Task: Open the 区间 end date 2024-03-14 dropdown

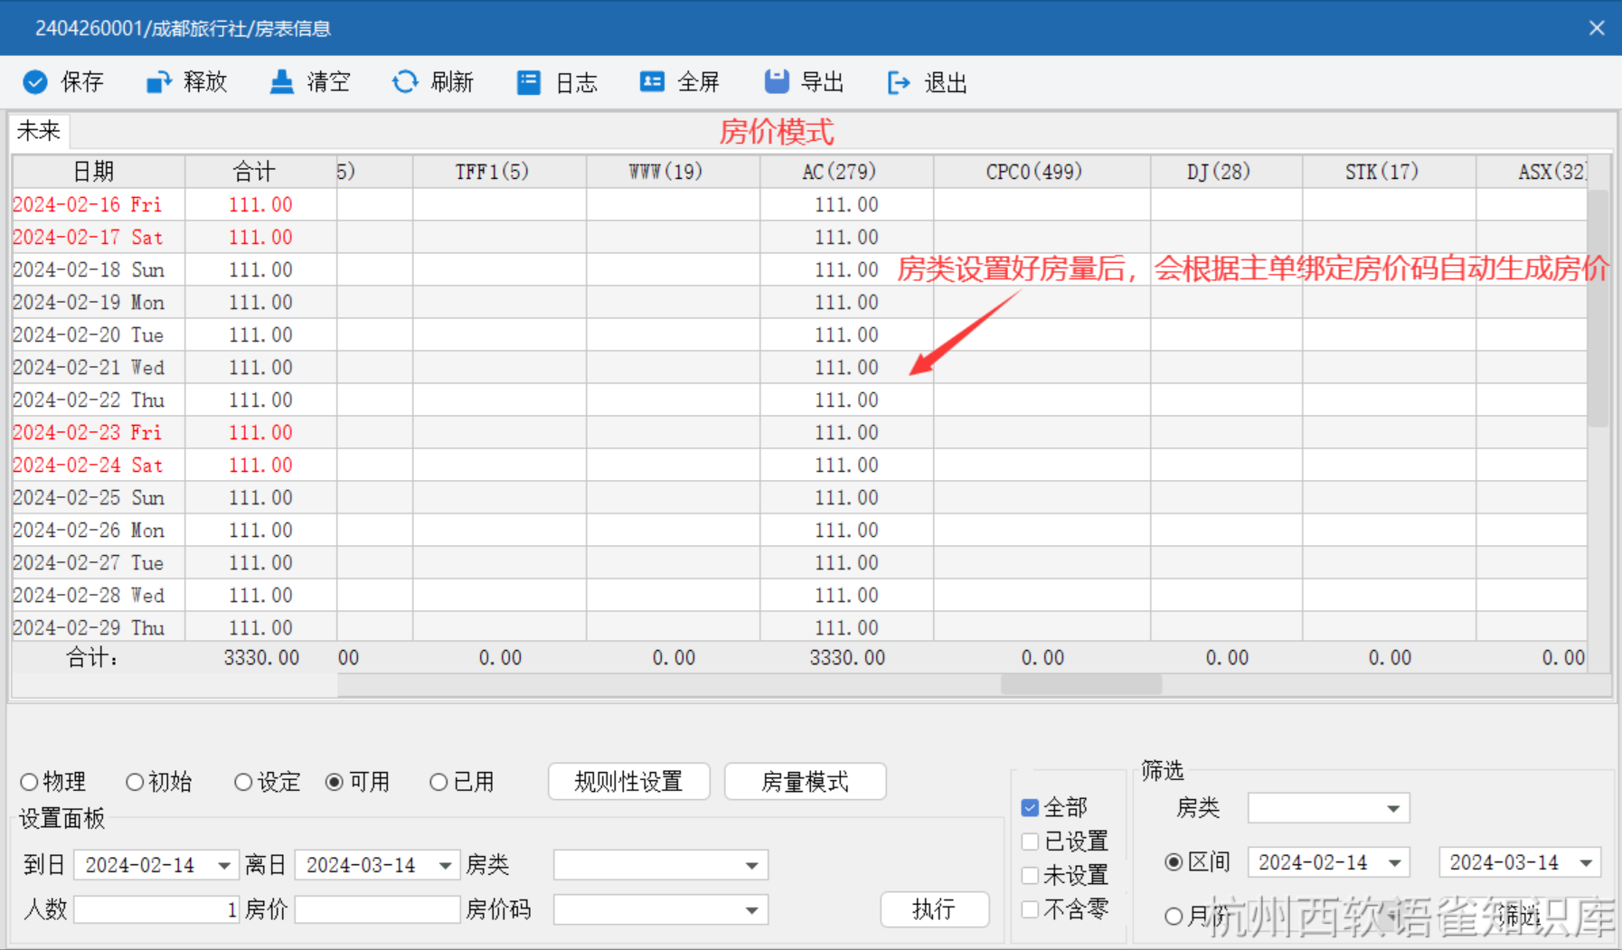Action: point(1586,863)
